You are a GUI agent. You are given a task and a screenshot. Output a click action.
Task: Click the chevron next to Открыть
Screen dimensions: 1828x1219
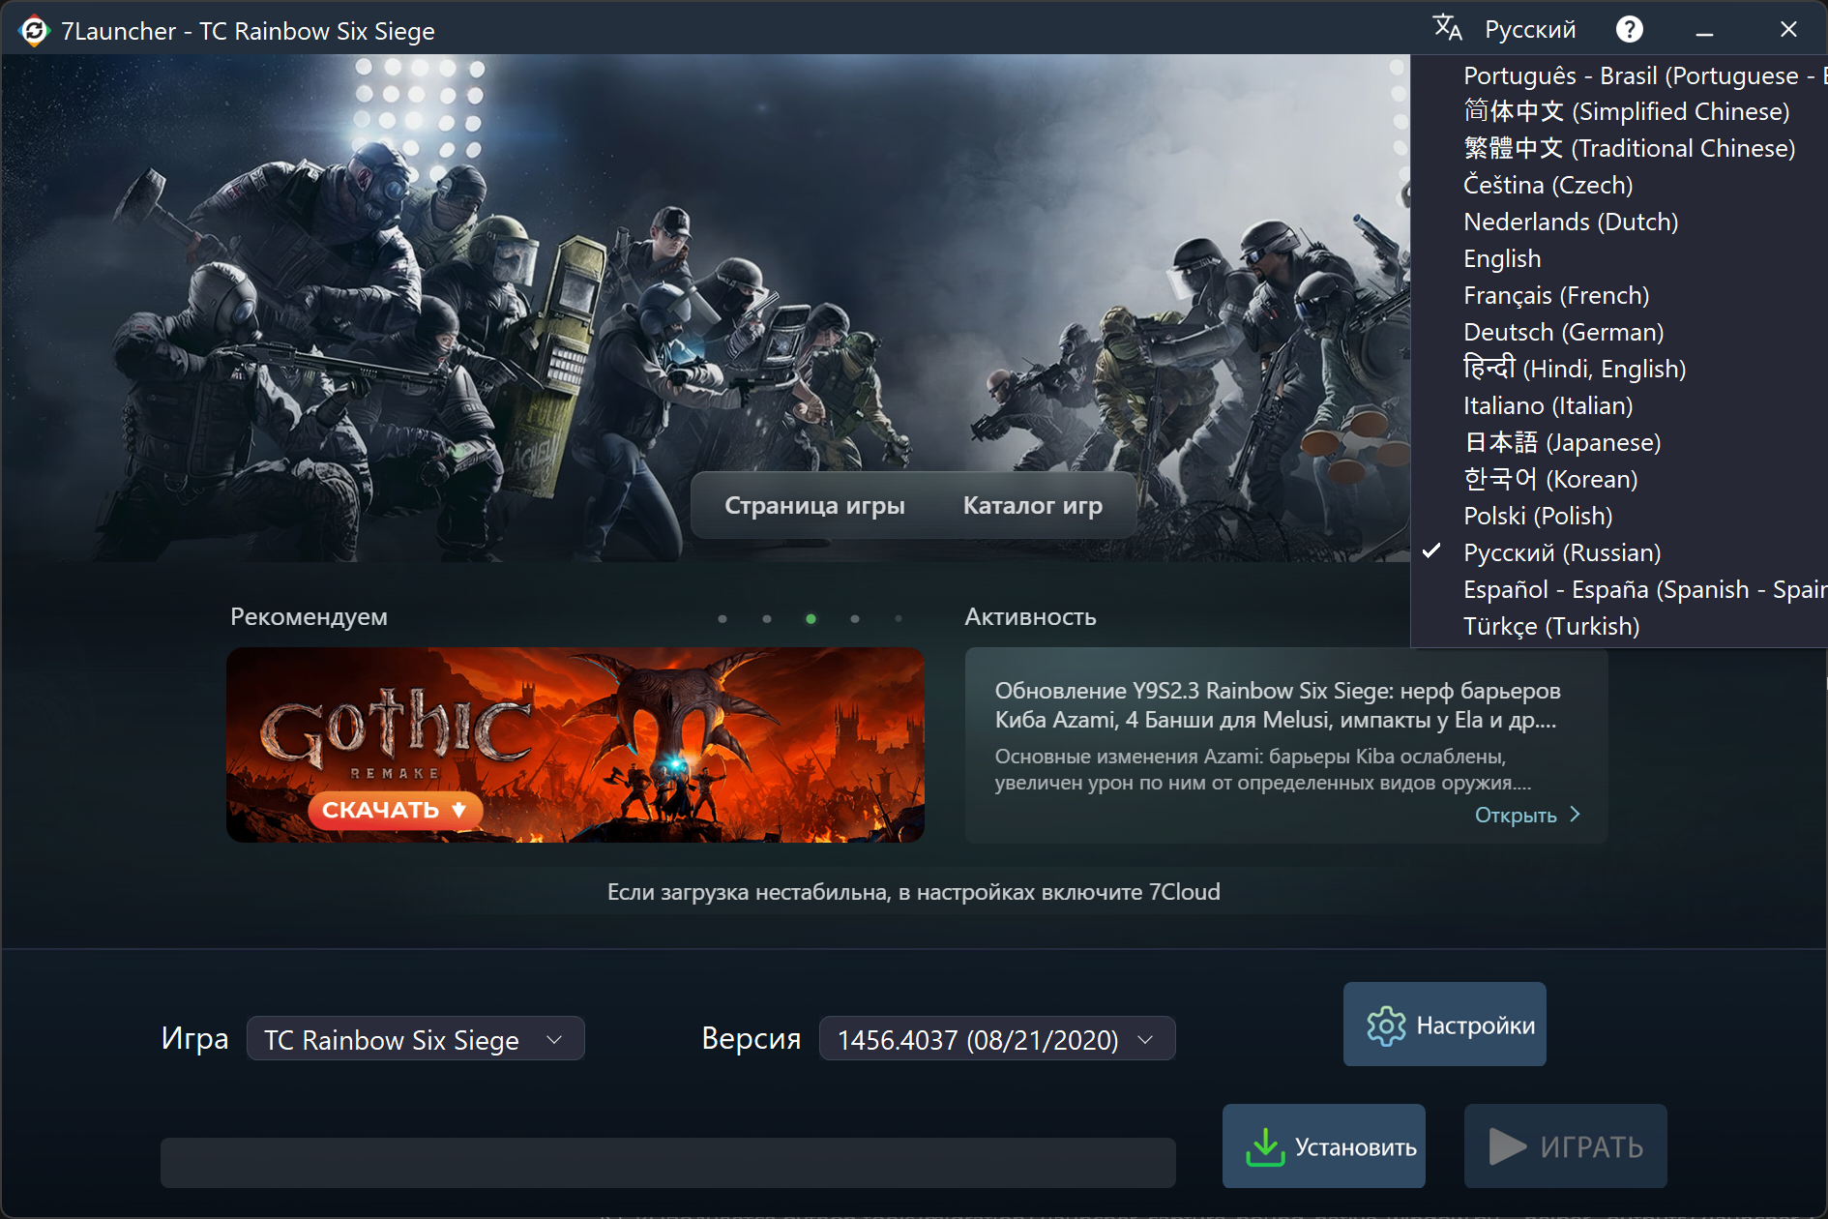pos(1576,815)
